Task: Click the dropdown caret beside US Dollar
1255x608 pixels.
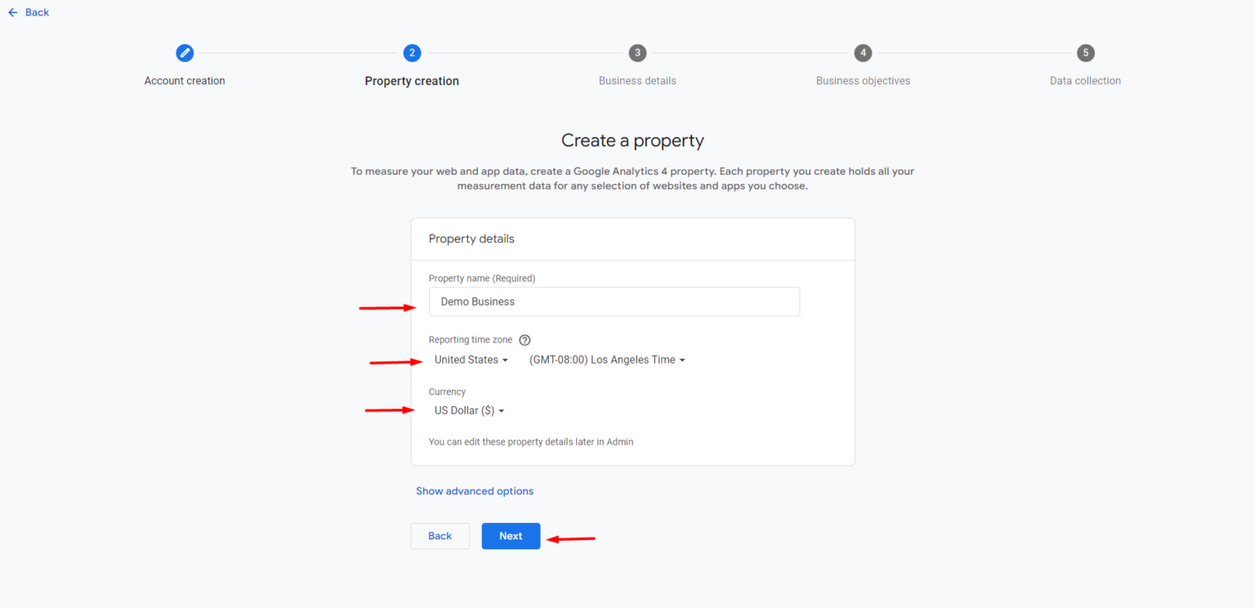Action: (502, 410)
